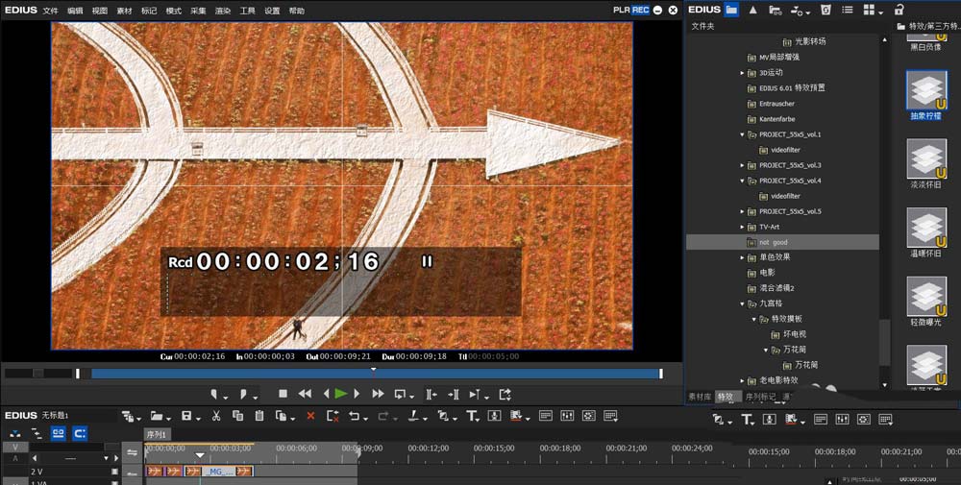The image size is (961, 485).
Task: Click the rewind button
Action: click(x=304, y=395)
